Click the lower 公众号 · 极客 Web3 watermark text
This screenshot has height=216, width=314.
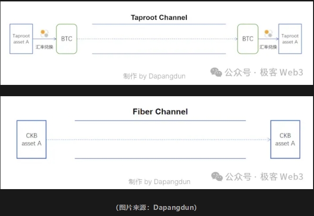264,177
